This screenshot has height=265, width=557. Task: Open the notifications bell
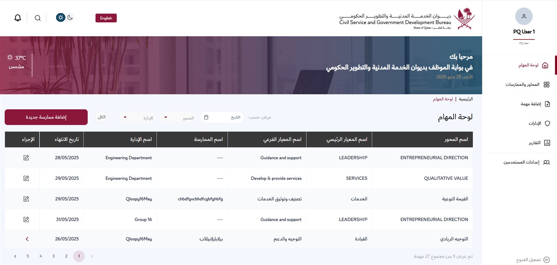click(x=18, y=18)
